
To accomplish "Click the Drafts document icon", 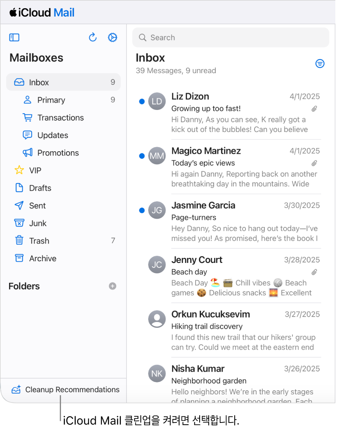I will (19, 188).
